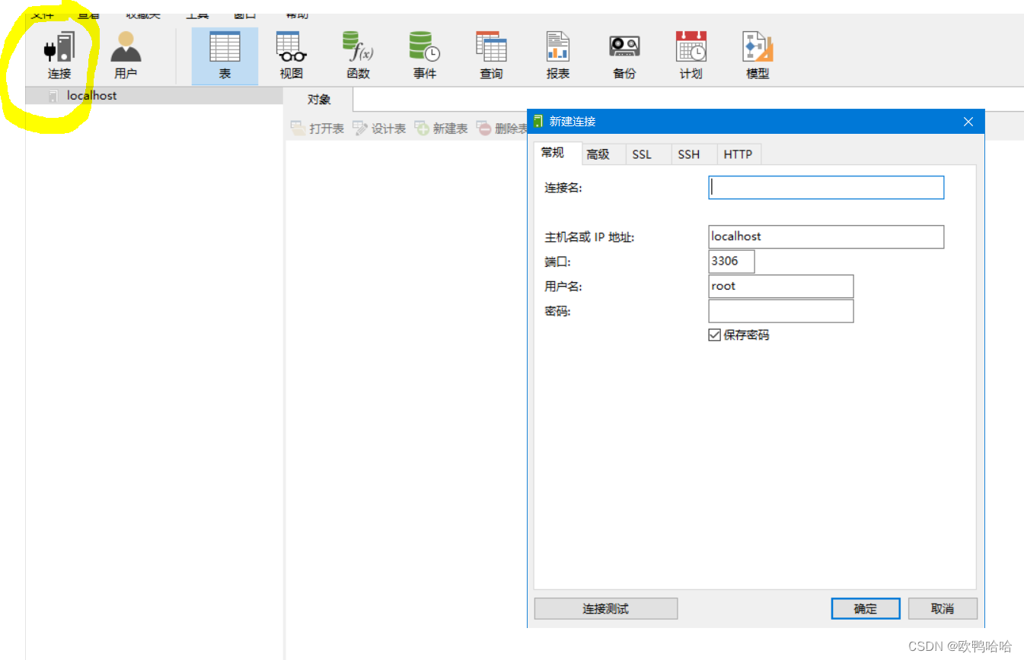Focus the 密码 (password) input field
Image resolution: width=1024 pixels, height=660 pixels.
tap(781, 311)
